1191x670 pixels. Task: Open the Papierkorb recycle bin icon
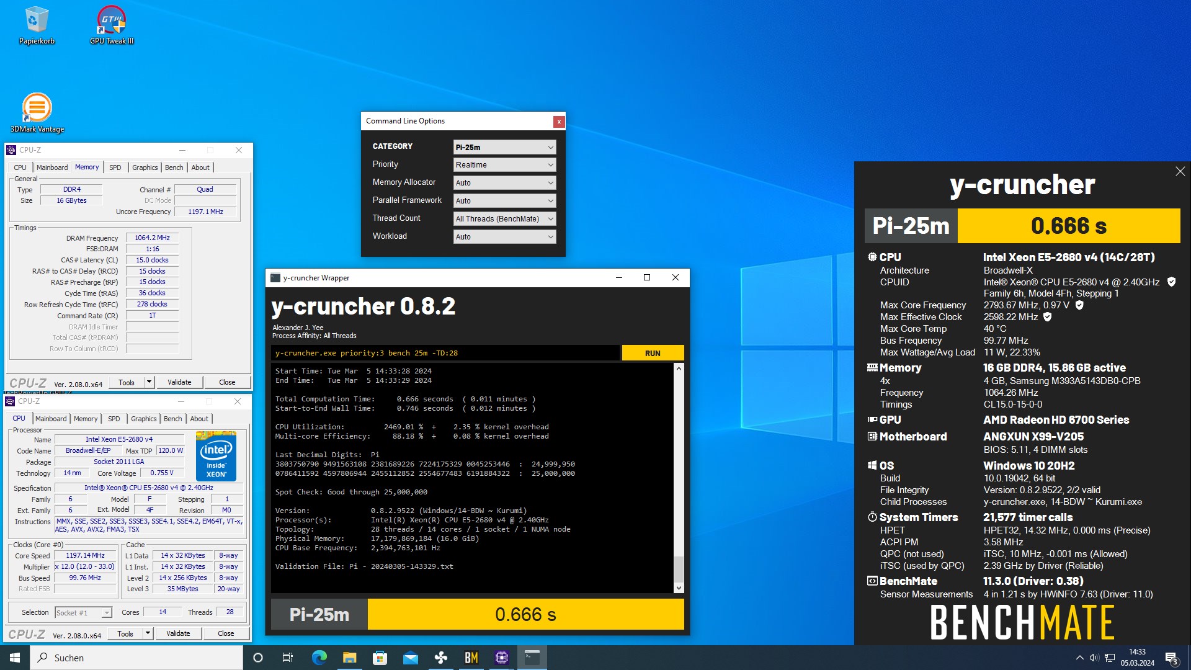37,25
